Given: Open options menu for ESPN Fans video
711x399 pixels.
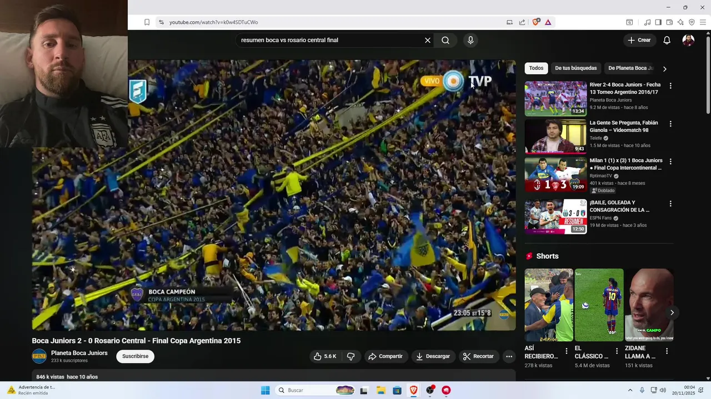Looking at the screenshot, I should click(670, 203).
